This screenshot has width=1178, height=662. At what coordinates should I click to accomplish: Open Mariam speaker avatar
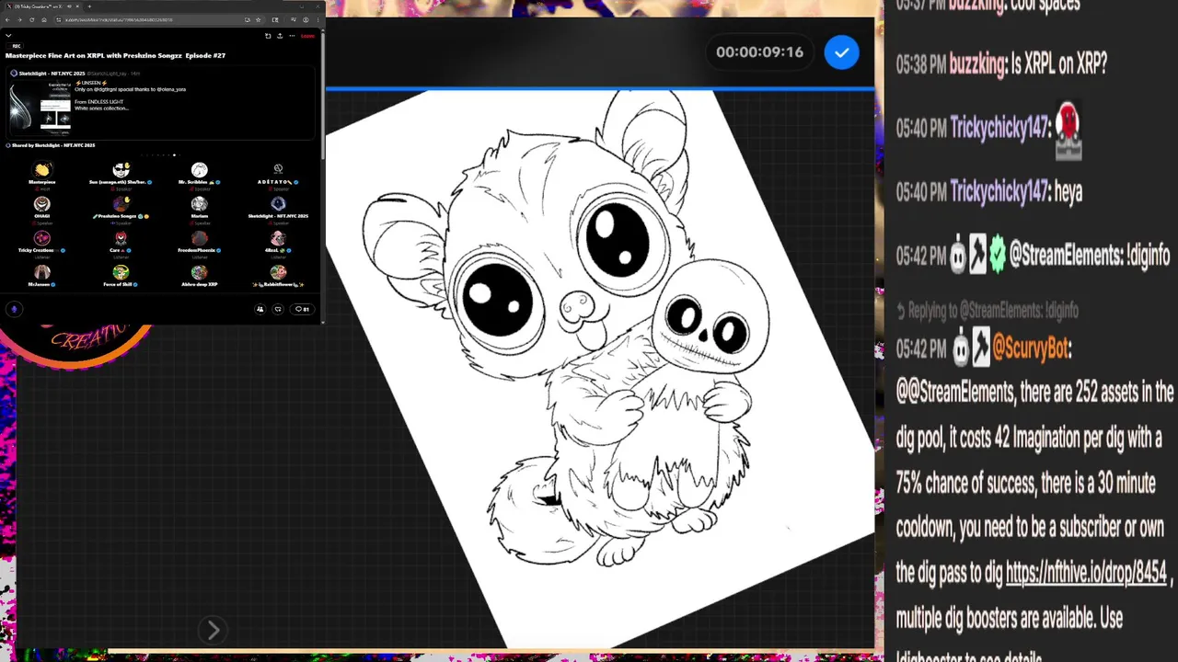click(200, 204)
